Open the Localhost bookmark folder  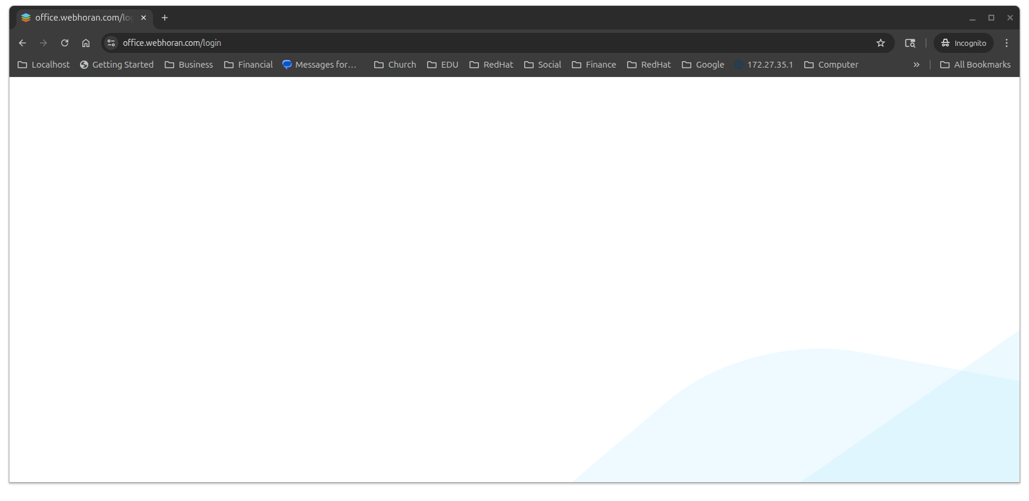pyautogui.click(x=44, y=65)
